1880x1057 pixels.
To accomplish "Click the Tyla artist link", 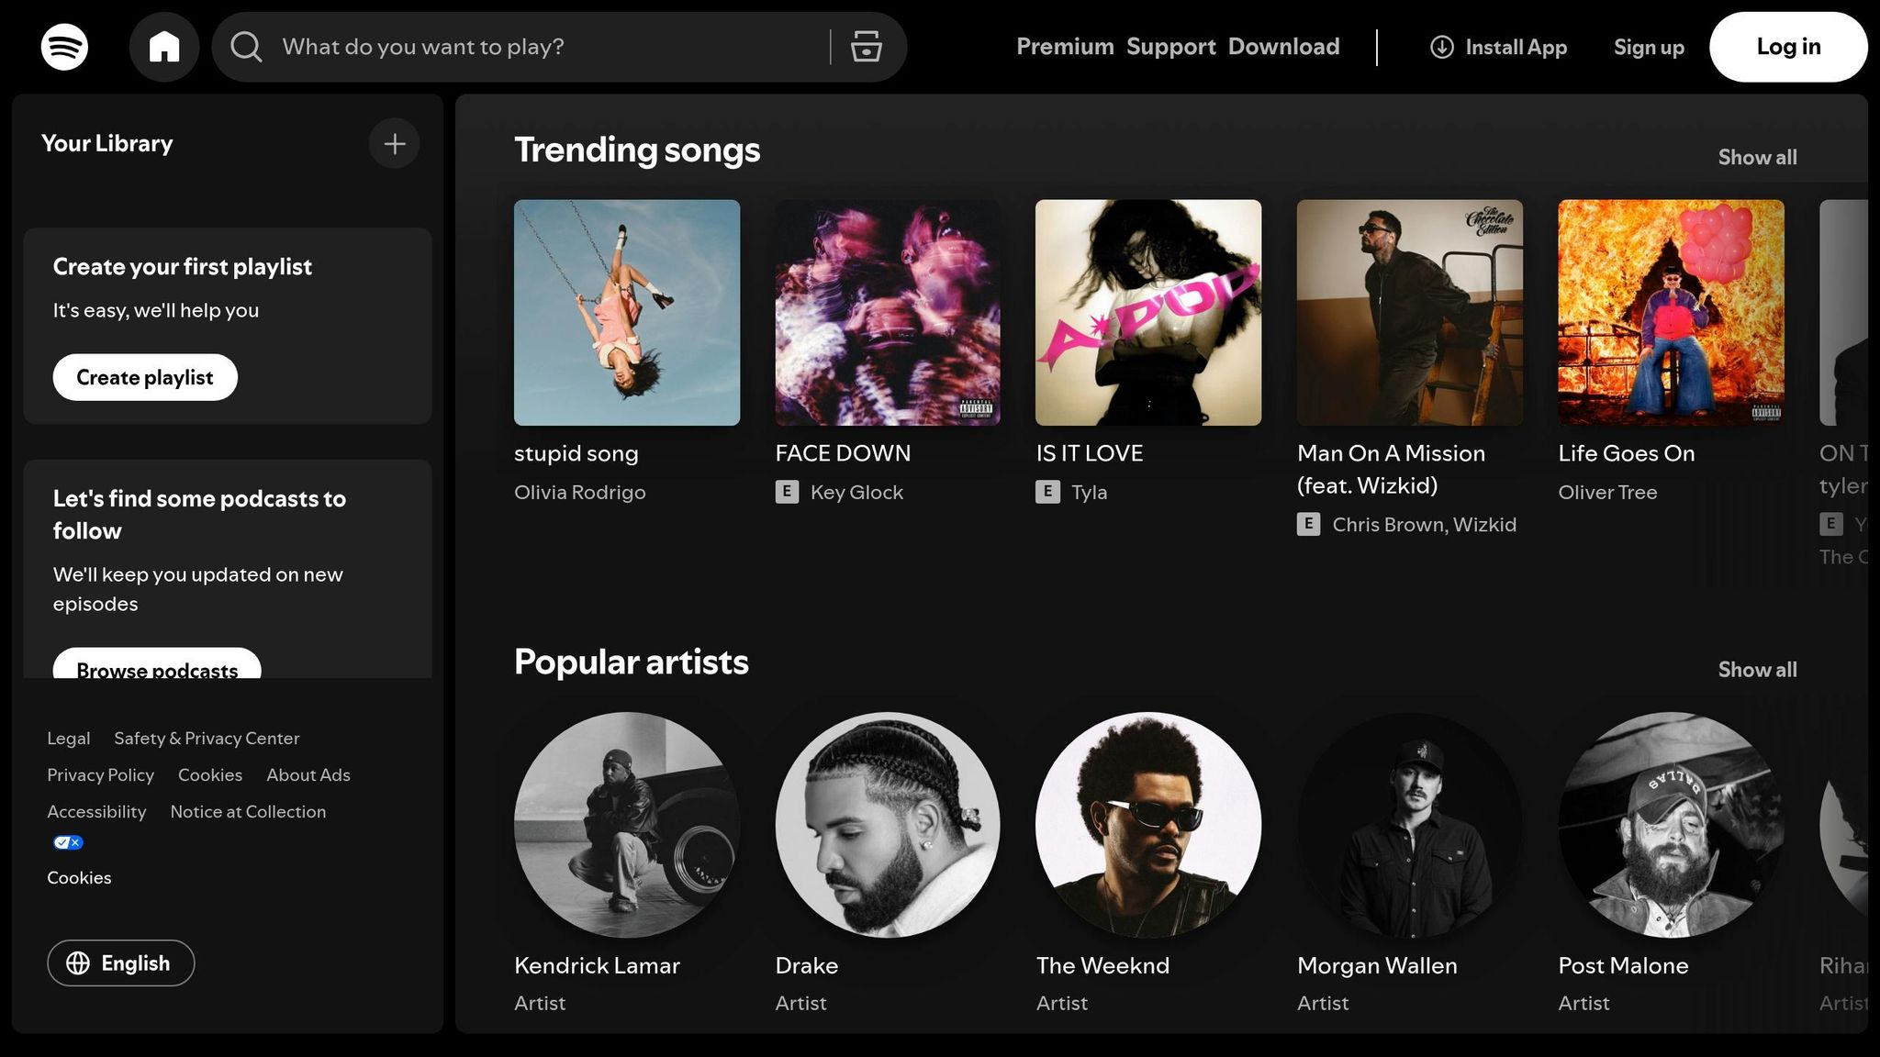I will coord(1089,492).
